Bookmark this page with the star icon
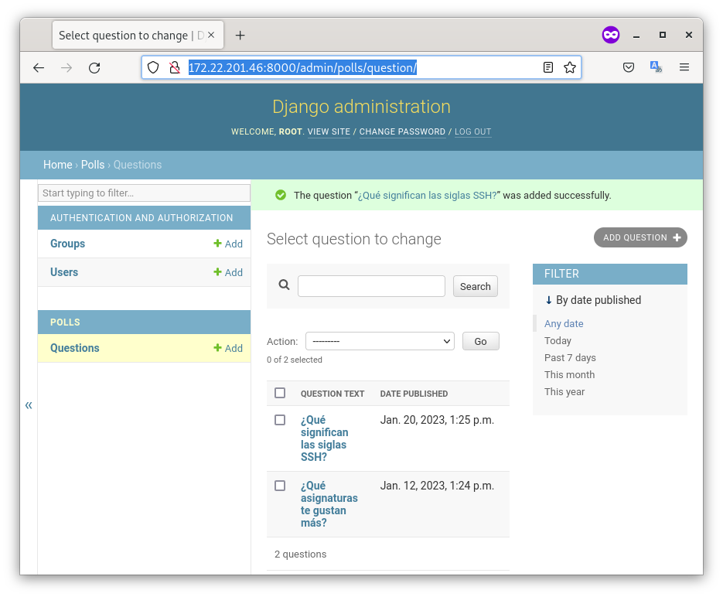This screenshot has width=723, height=597. coord(570,68)
